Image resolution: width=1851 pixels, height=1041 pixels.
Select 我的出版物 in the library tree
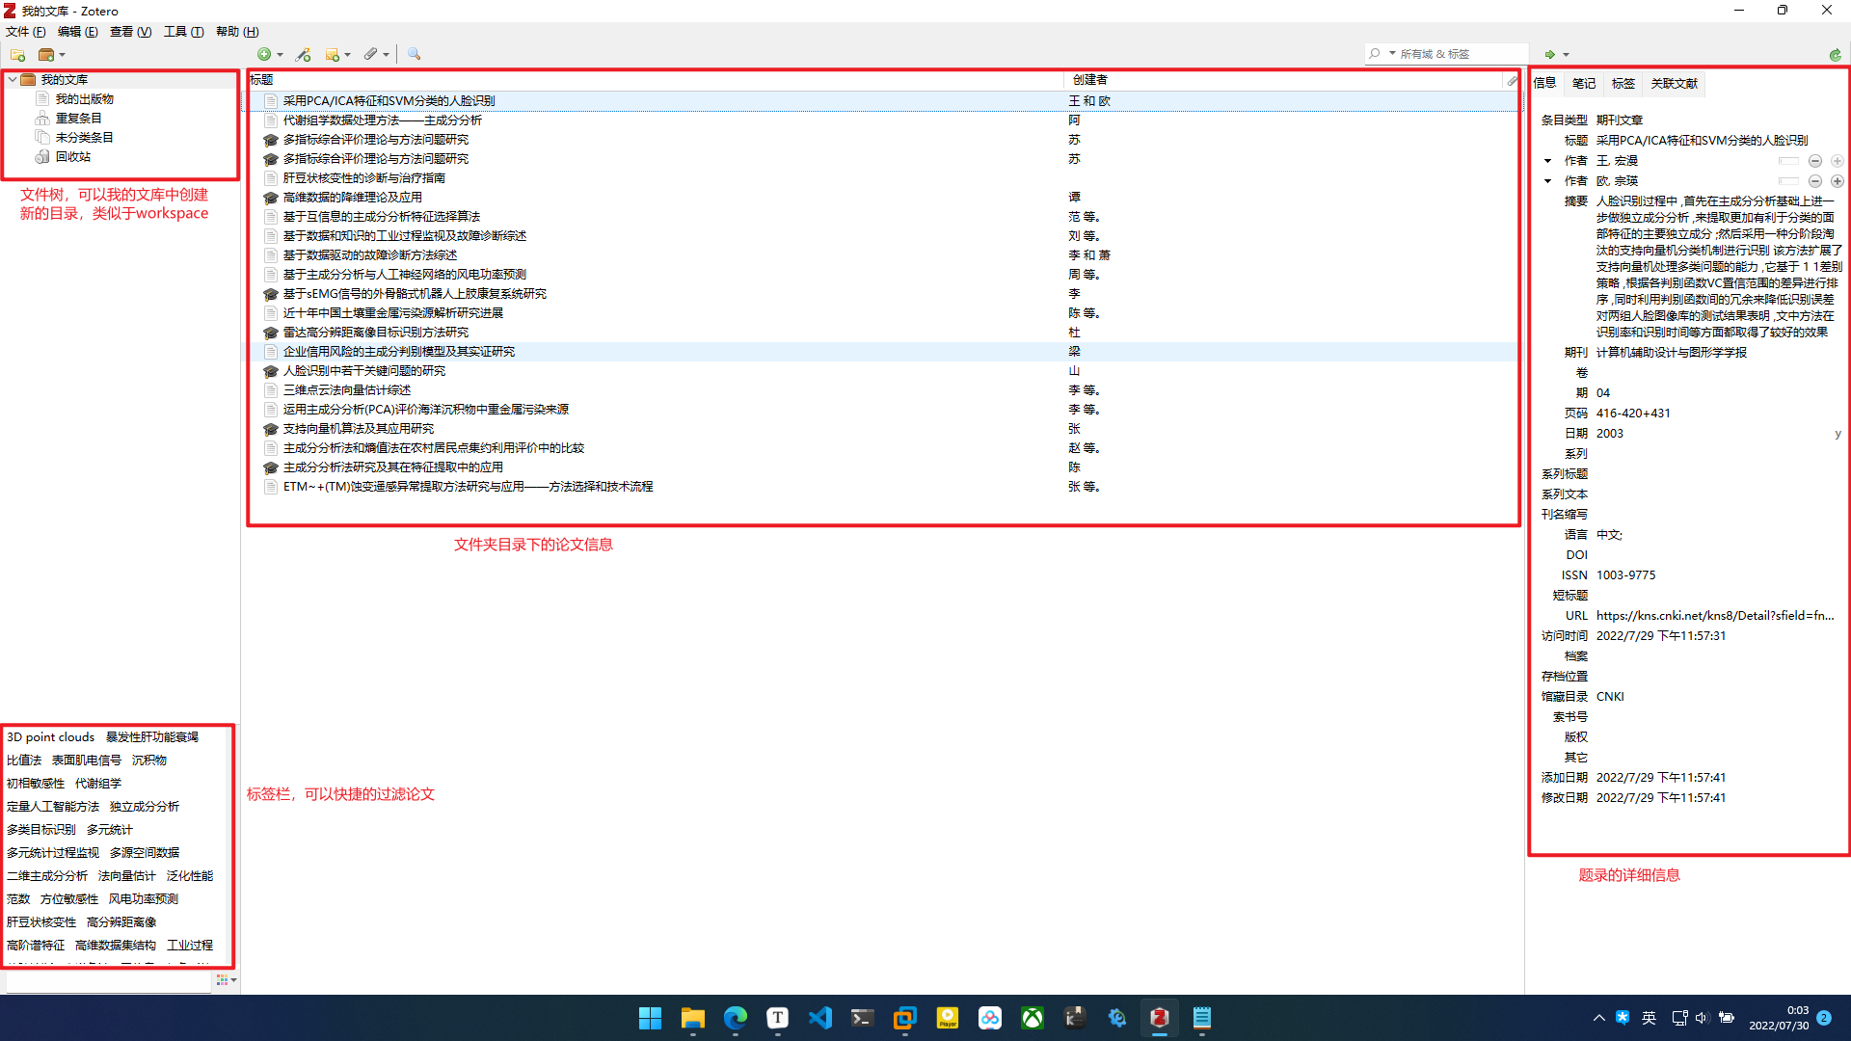pyautogui.click(x=84, y=99)
